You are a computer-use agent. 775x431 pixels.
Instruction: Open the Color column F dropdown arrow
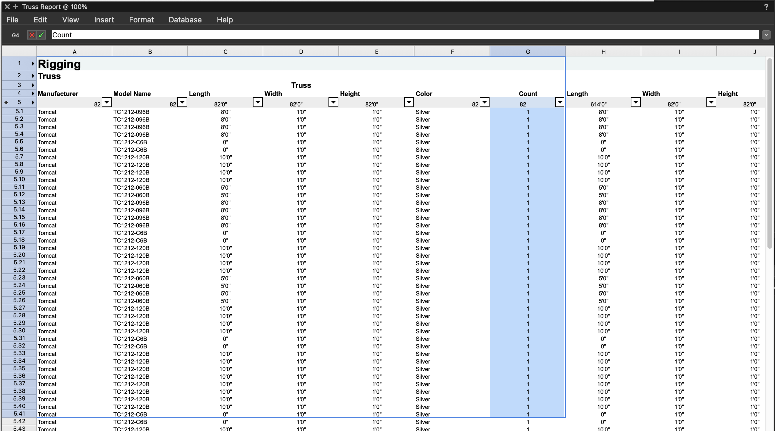click(484, 102)
